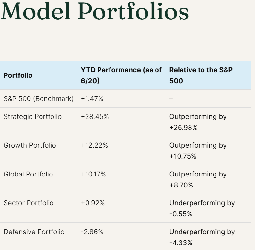The height and width of the screenshot is (250, 255).
Task: Select the Defensive Portfolio row label
Action: [34, 232]
